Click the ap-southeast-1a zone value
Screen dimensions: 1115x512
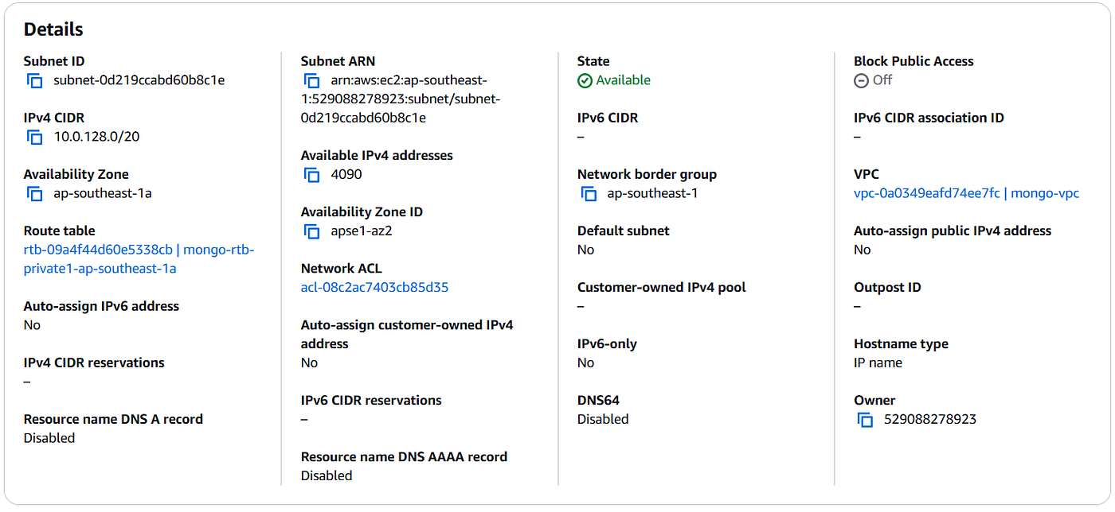click(x=103, y=193)
